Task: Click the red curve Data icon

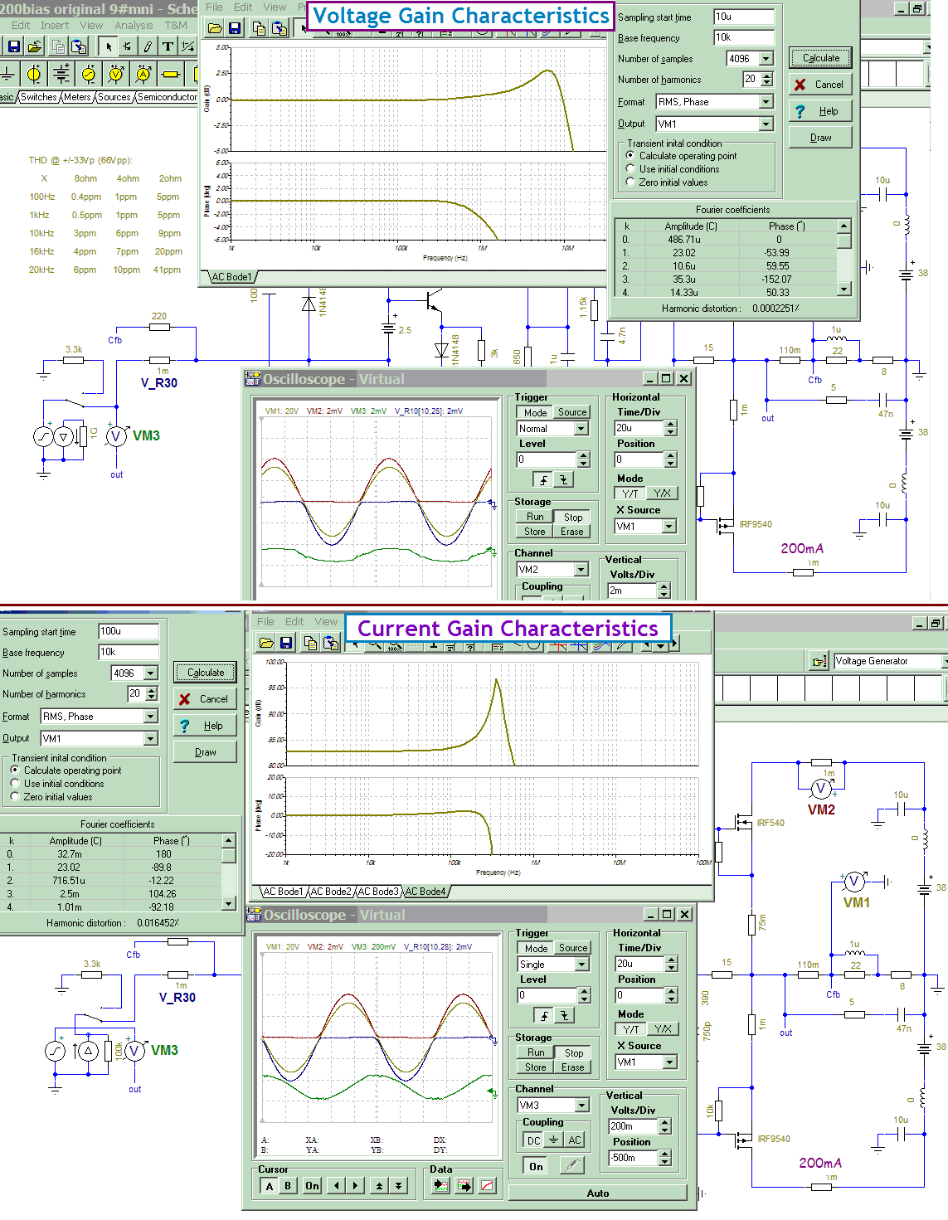Action: tap(487, 1186)
